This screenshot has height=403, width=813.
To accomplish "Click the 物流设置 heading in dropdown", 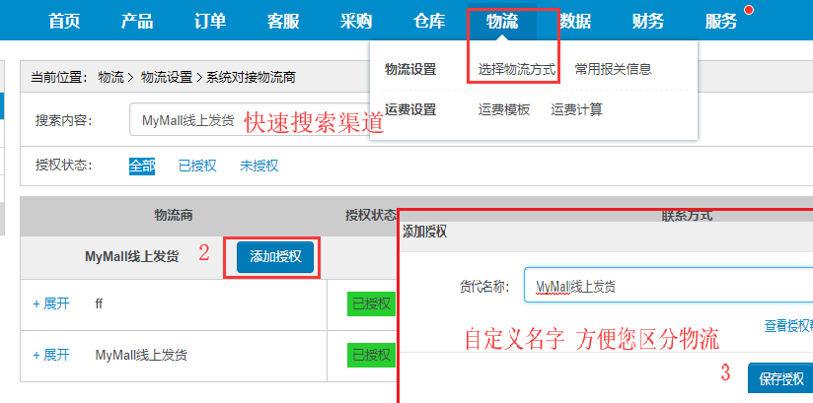I will tap(410, 69).
